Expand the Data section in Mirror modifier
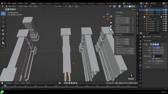The image size is (168, 94). (x=148, y=67)
